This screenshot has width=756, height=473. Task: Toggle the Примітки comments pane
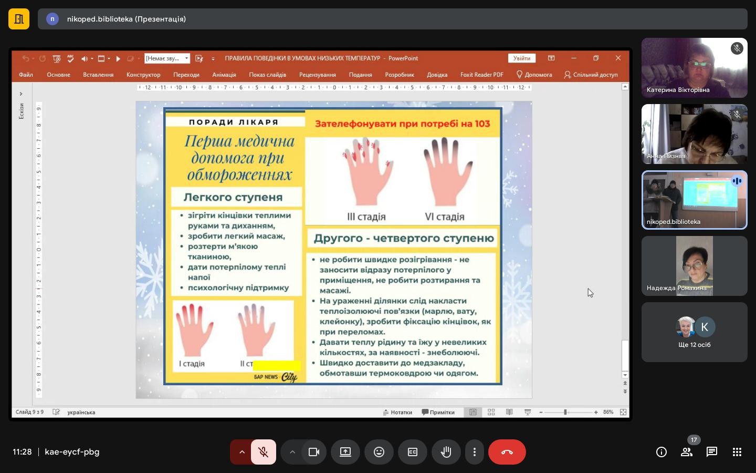(439, 413)
